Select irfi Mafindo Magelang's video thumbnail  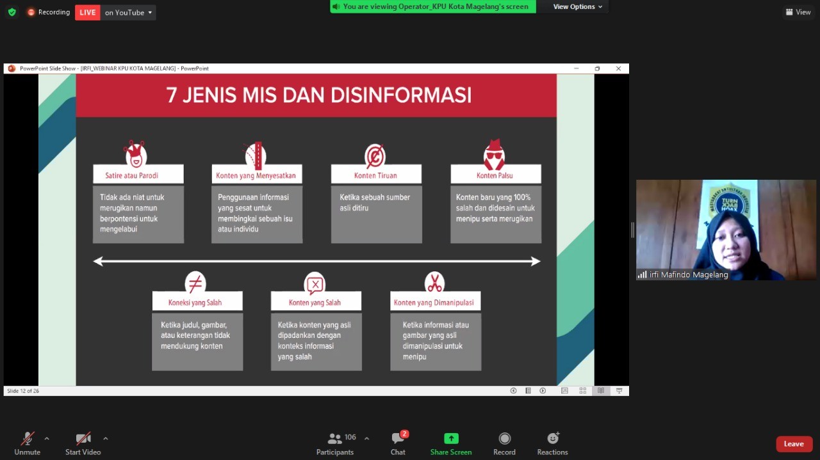coord(726,230)
